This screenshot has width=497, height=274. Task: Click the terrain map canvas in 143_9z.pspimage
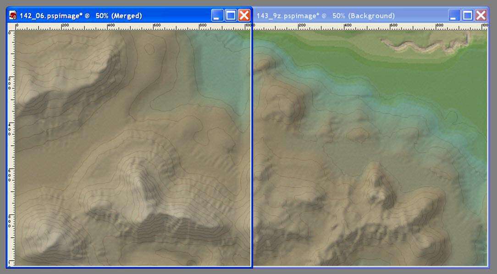370,148
